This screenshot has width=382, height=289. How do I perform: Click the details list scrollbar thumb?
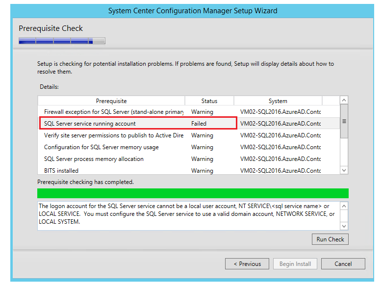344,121
